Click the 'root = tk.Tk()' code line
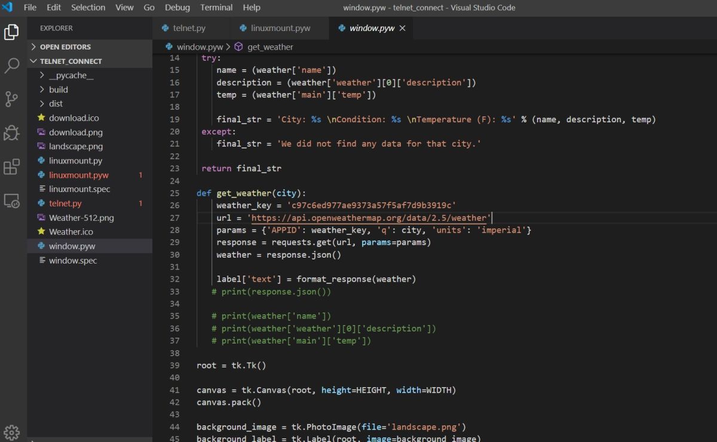The height and width of the screenshot is (442, 717). point(231,365)
